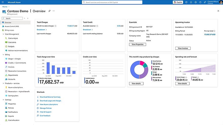Click the donut chart's blue Virtual Machines segment

(x=133, y=70)
